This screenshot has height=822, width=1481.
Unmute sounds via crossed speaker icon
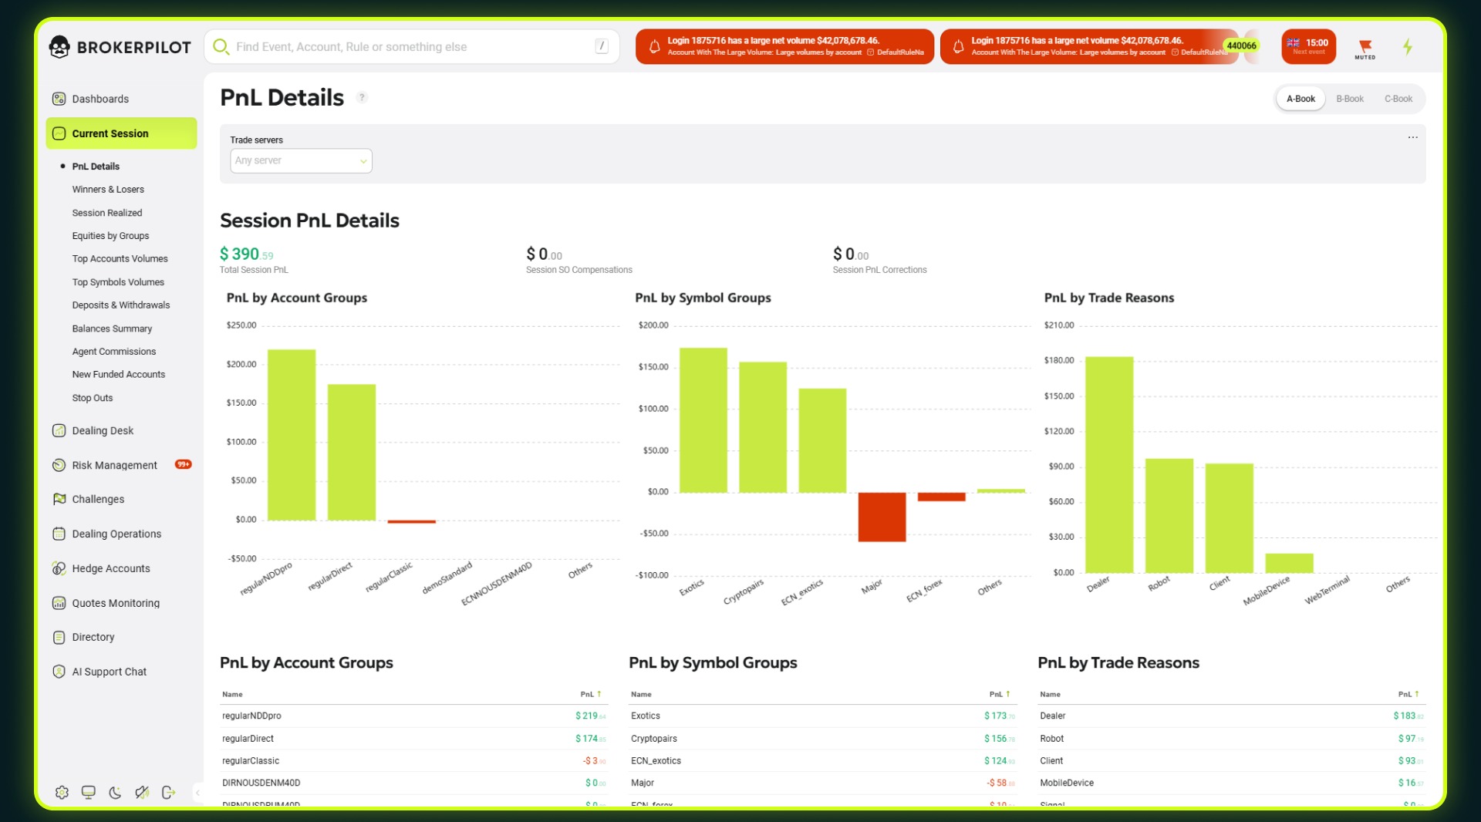coord(142,793)
